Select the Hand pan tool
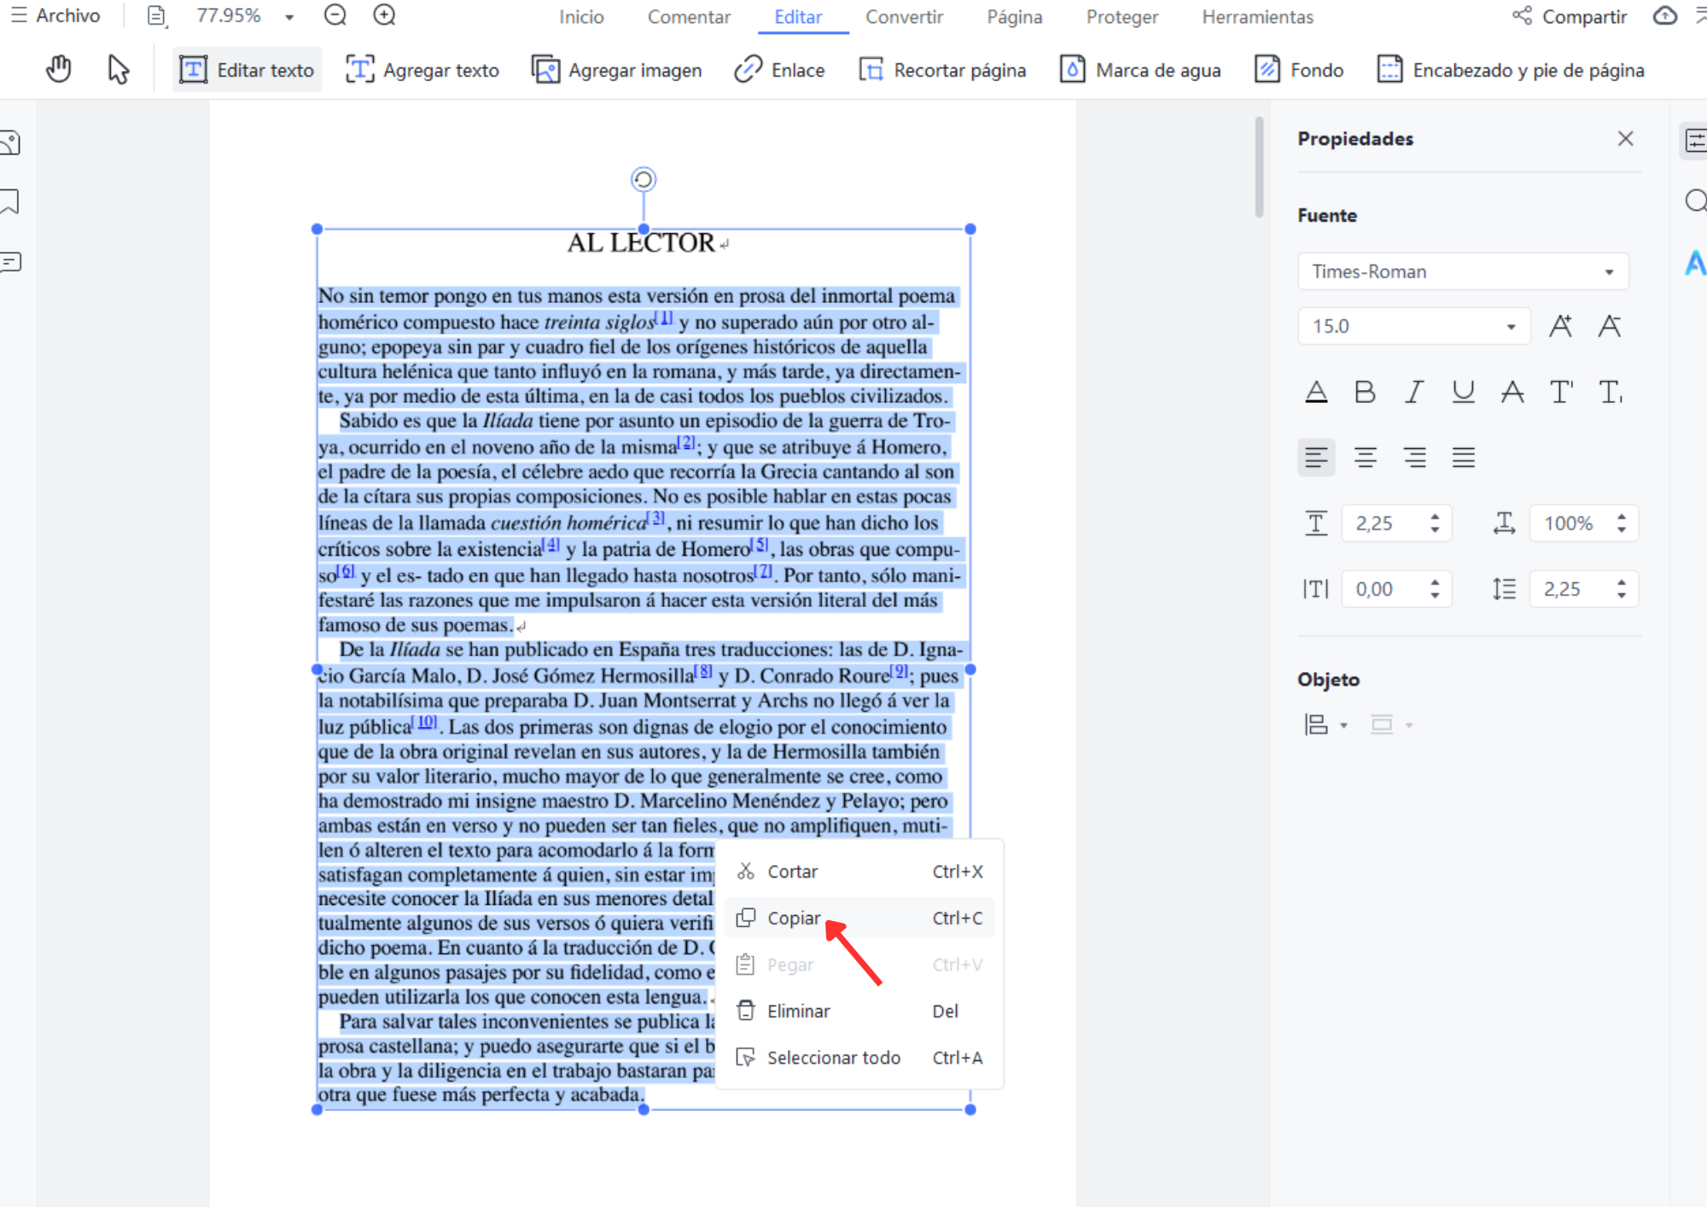Screen dimensions: 1707x1207 [58, 69]
